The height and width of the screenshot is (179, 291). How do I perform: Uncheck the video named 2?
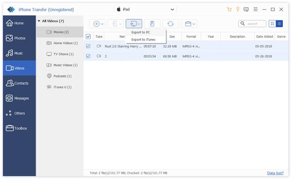[88, 56]
